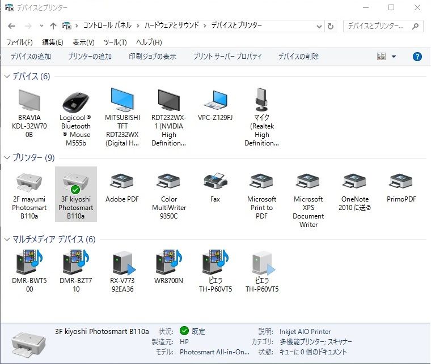Select the Color MultiWriter 9350C printer
This screenshot has height=364, width=431.
[169, 181]
